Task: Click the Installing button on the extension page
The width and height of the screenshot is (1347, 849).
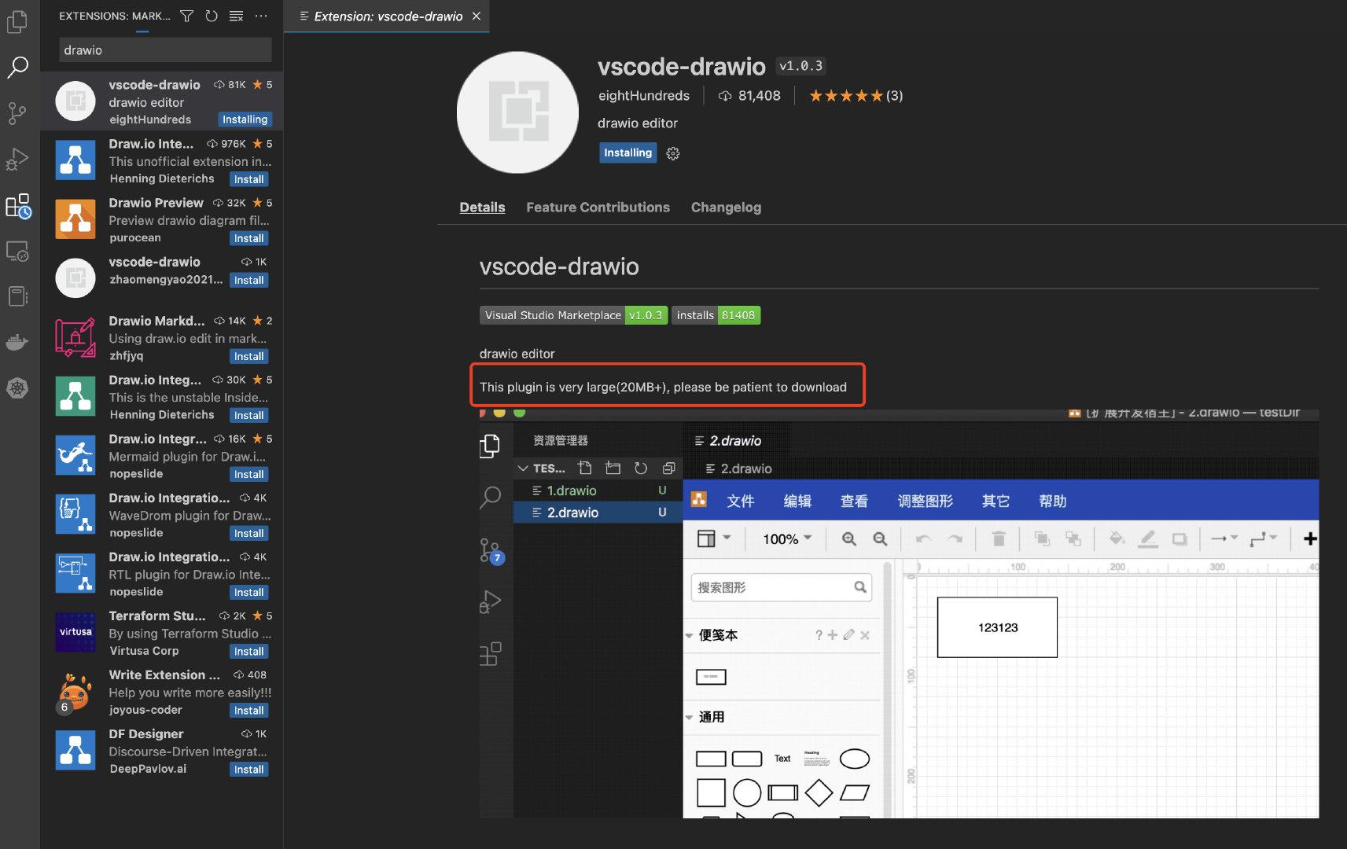Action: tap(627, 153)
